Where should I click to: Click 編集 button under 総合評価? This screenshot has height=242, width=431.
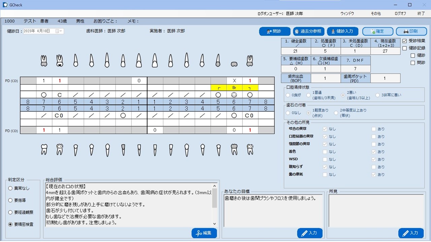(204, 233)
